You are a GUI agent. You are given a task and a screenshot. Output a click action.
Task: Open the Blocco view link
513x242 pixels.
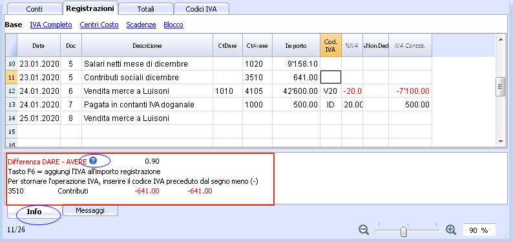point(173,25)
